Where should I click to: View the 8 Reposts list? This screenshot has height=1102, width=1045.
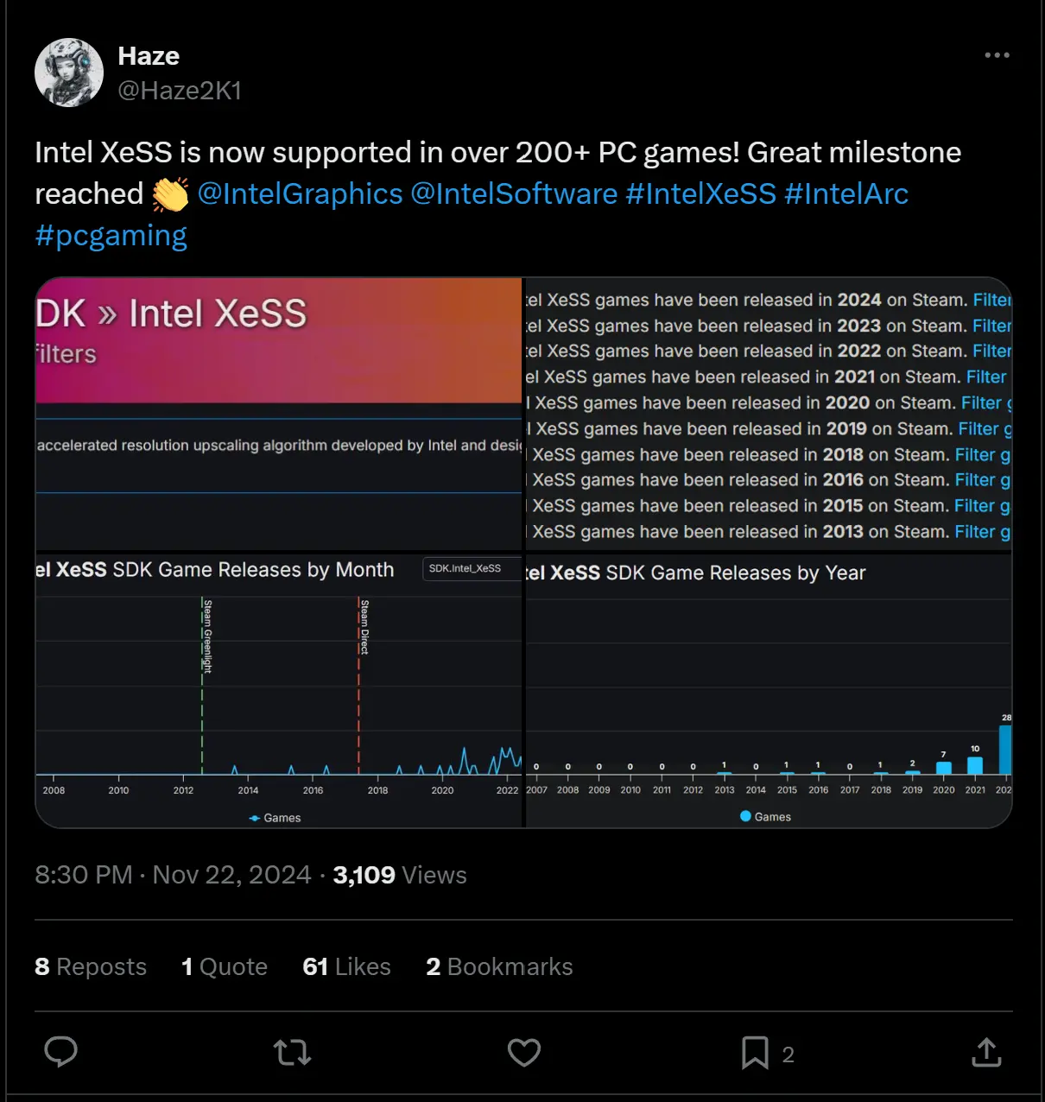[x=91, y=966]
